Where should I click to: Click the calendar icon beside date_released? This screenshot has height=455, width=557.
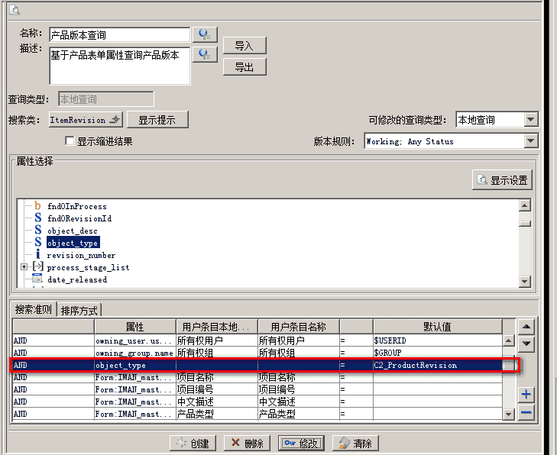pos(37,279)
